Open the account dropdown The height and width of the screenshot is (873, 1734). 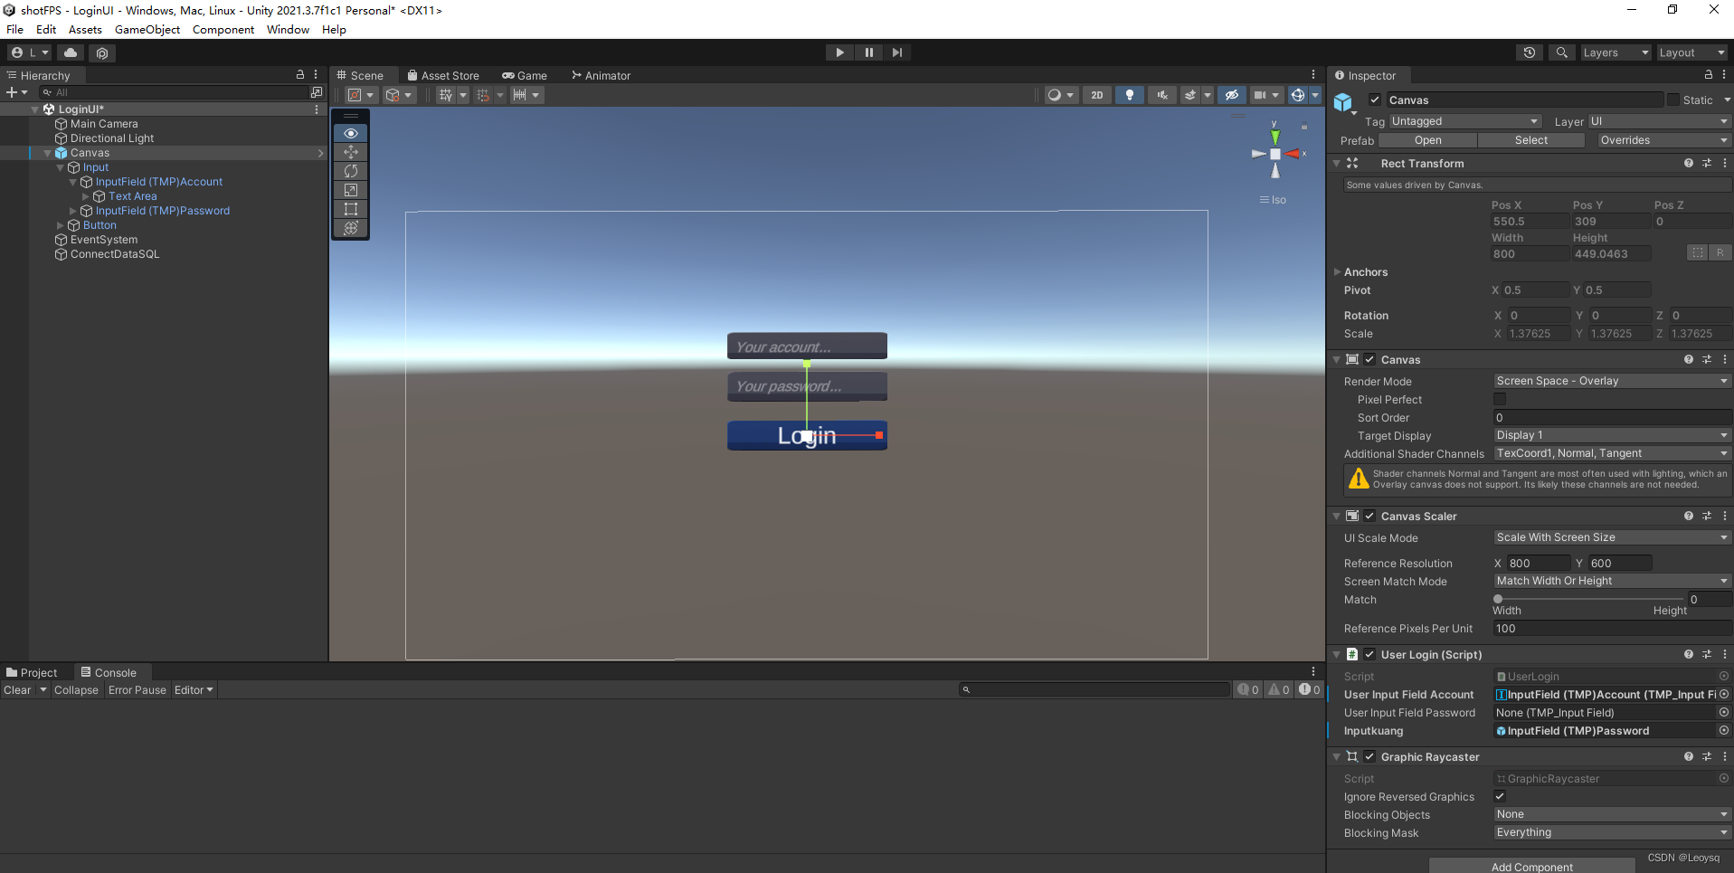(30, 52)
